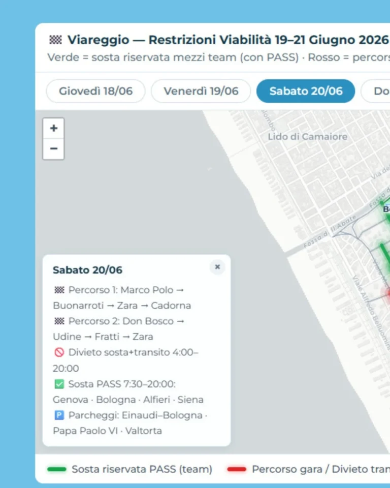Click the blue P Parcheggi icon
The image size is (390, 488).
click(59, 415)
